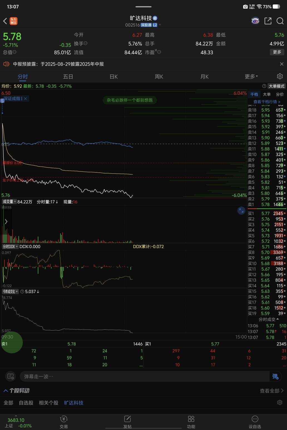Tap the info icon beside 今昨成交比
Viewport: 287px width, 430px height.
[x=22, y=291]
